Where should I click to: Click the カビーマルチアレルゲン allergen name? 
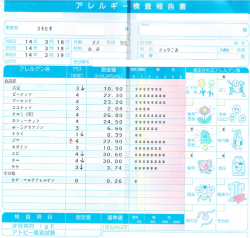click(x=33, y=180)
